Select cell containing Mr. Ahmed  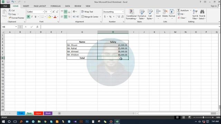(82, 52)
